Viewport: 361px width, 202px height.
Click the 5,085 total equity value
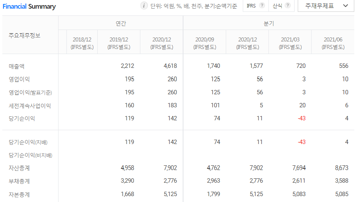pyautogui.click(x=342, y=194)
